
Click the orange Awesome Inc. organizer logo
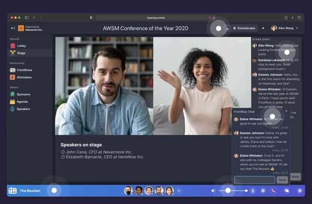click(21, 28)
